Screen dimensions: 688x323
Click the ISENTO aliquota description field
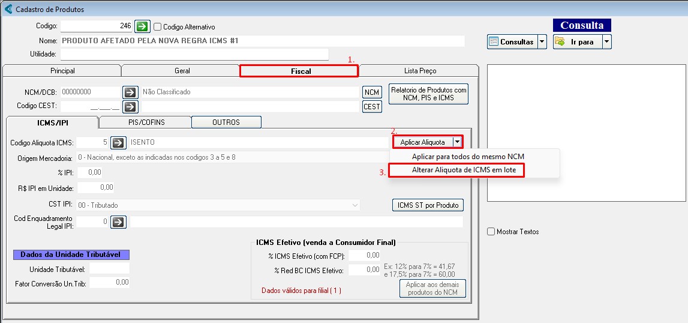pyautogui.click(x=258, y=142)
